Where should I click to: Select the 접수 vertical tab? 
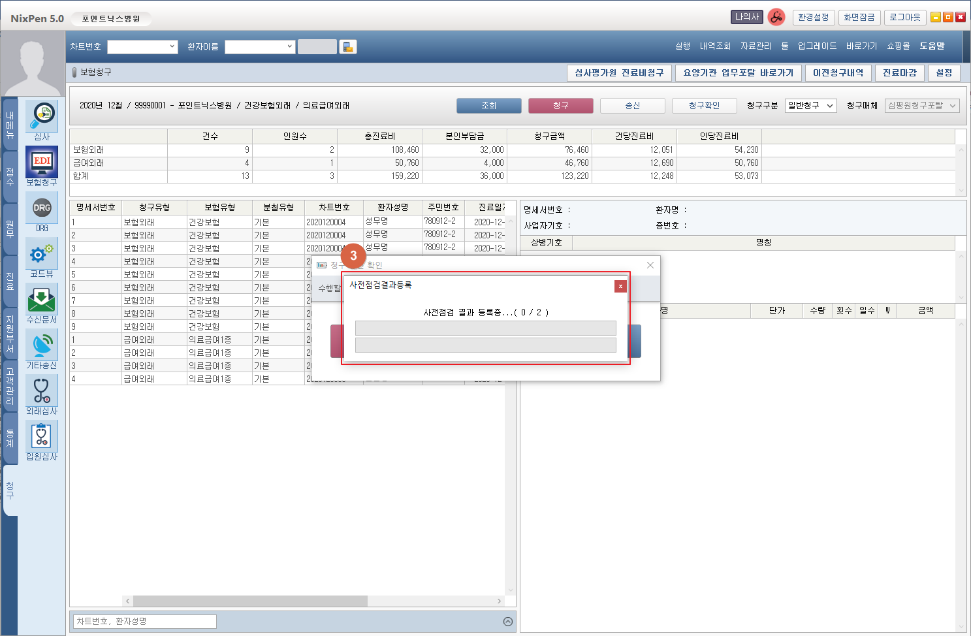[x=10, y=176]
